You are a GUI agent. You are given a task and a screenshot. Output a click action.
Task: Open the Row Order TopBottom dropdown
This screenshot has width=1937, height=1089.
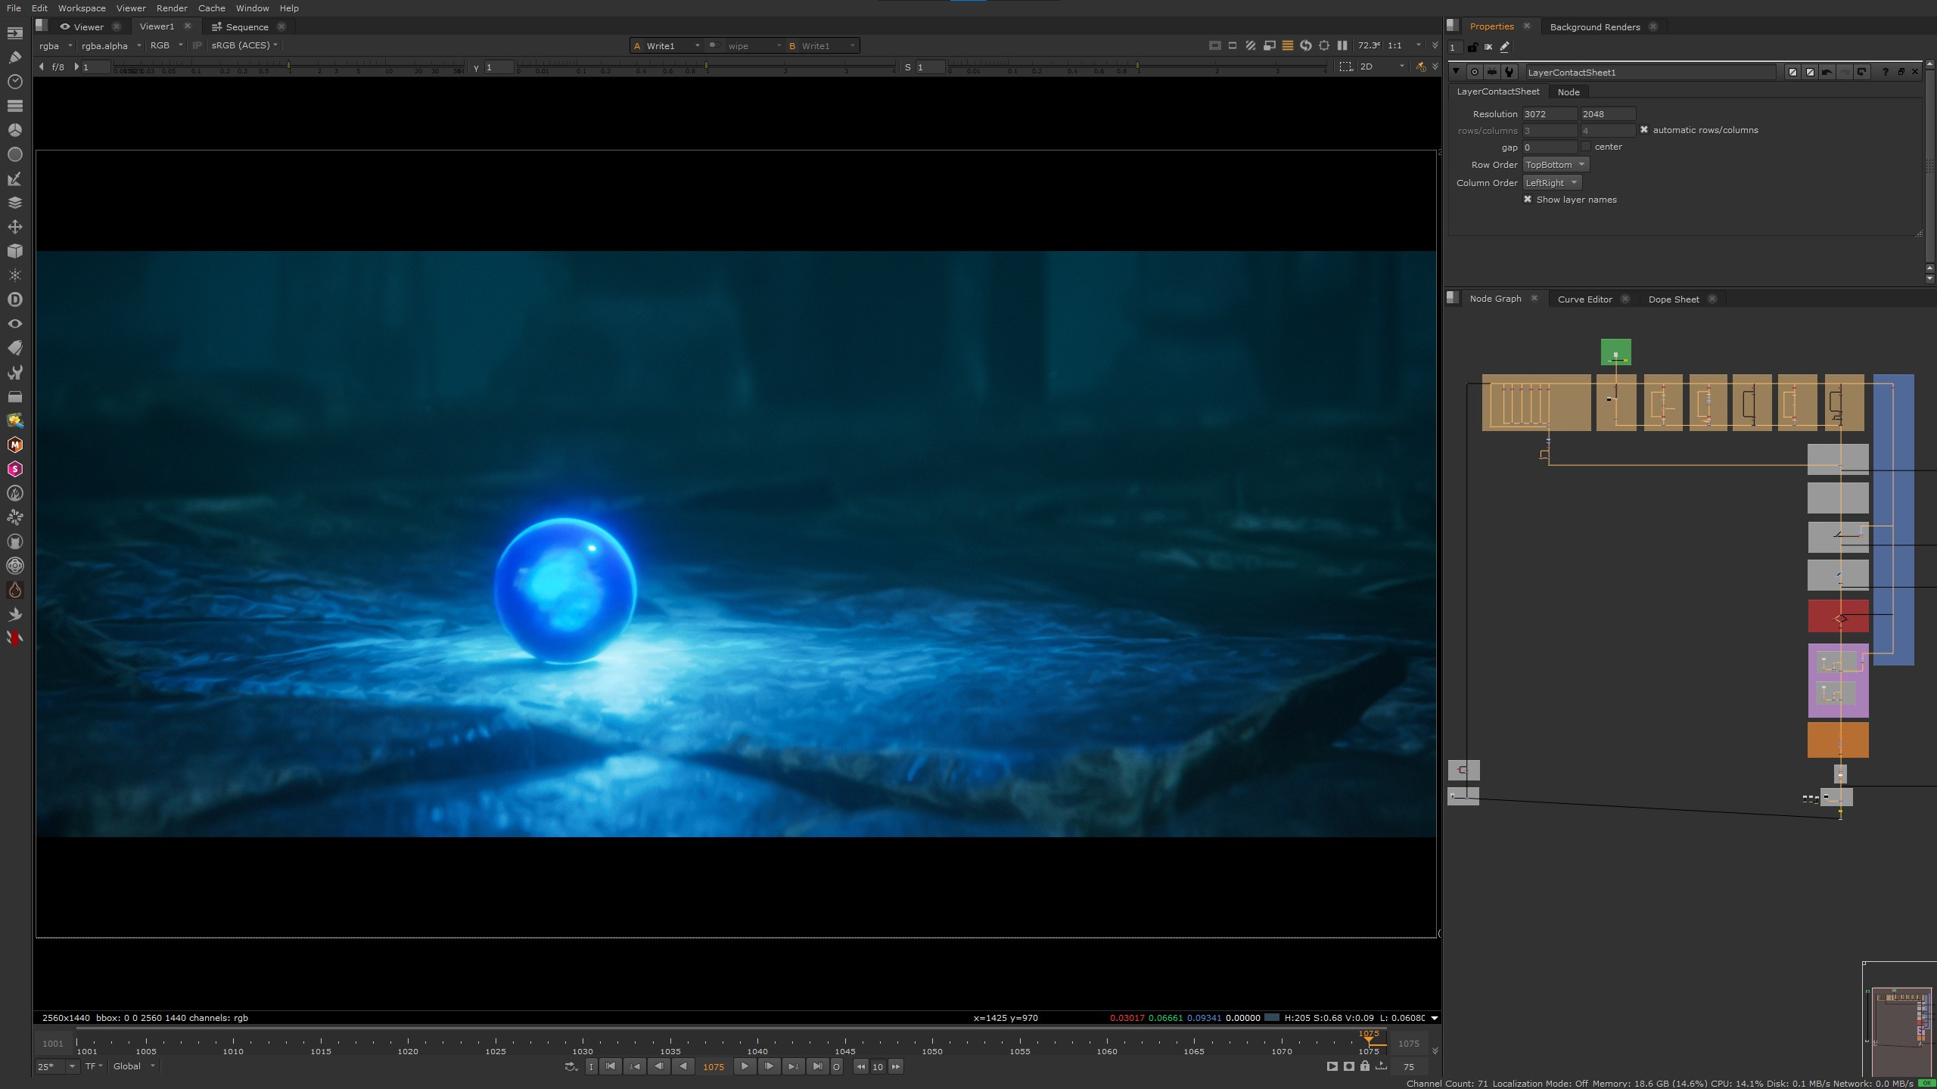coord(1556,165)
